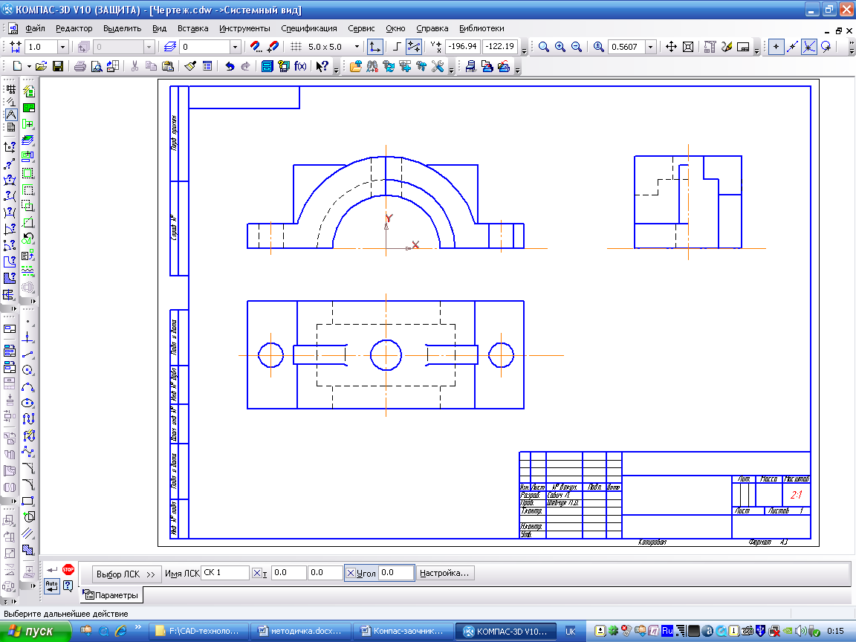The width and height of the screenshot is (856, 642).
Task: Click the Pan view arrows icon
Action: point(671,47)
